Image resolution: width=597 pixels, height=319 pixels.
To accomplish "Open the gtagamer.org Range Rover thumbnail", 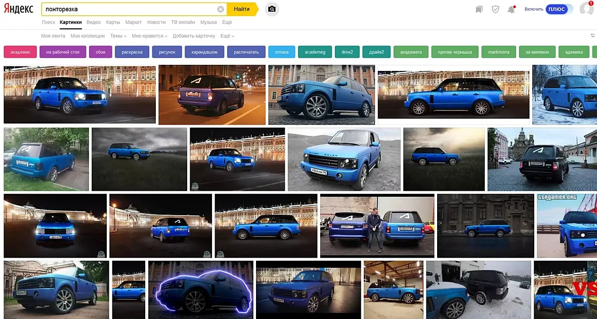I will pos(567,226).
